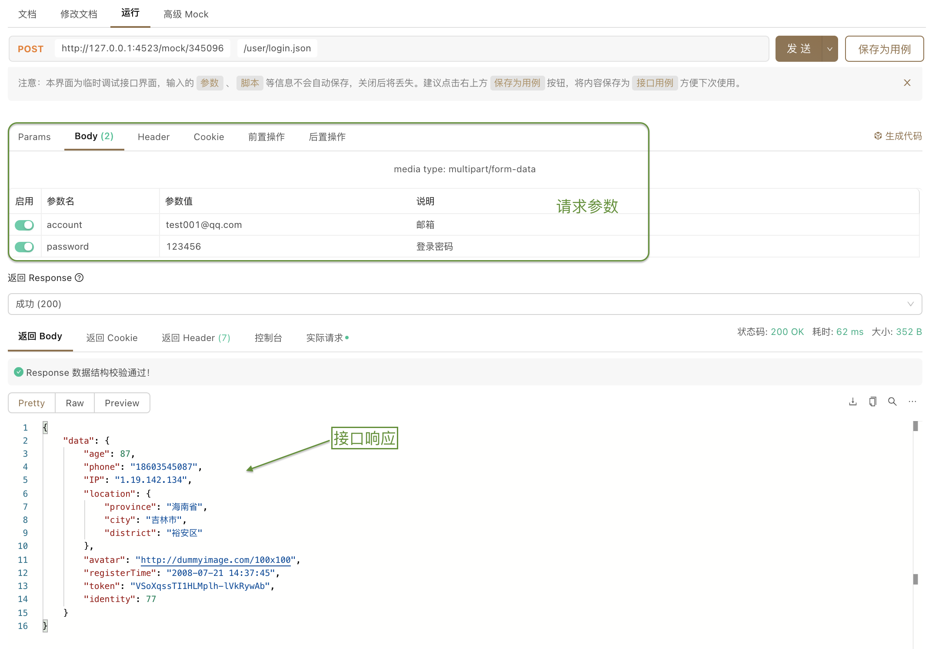Select Pretty view mode
Viewport: 932px width, 649px height.
pos(32,403)
